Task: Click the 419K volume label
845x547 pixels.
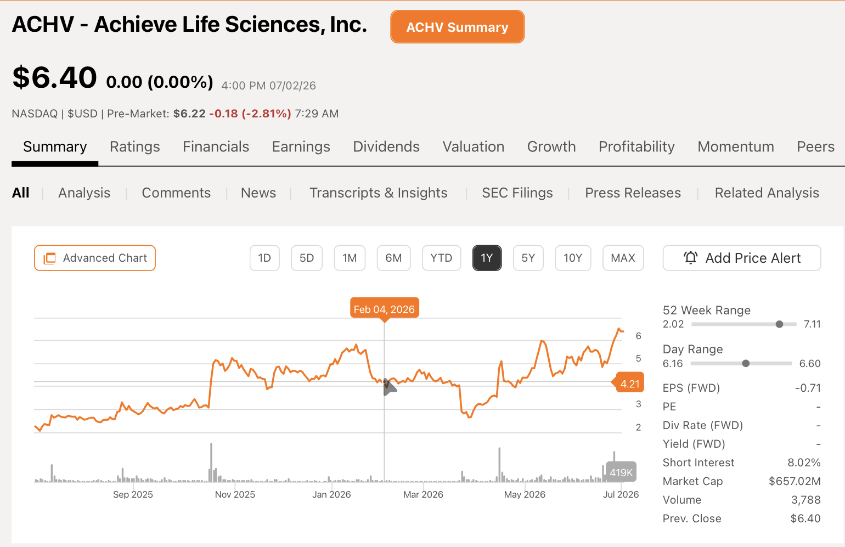Action: tap(621, 472)
